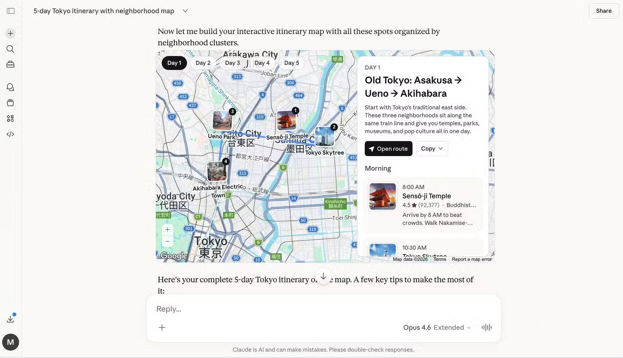
Task: Open the map Terms link
Action: click(440, 259)
